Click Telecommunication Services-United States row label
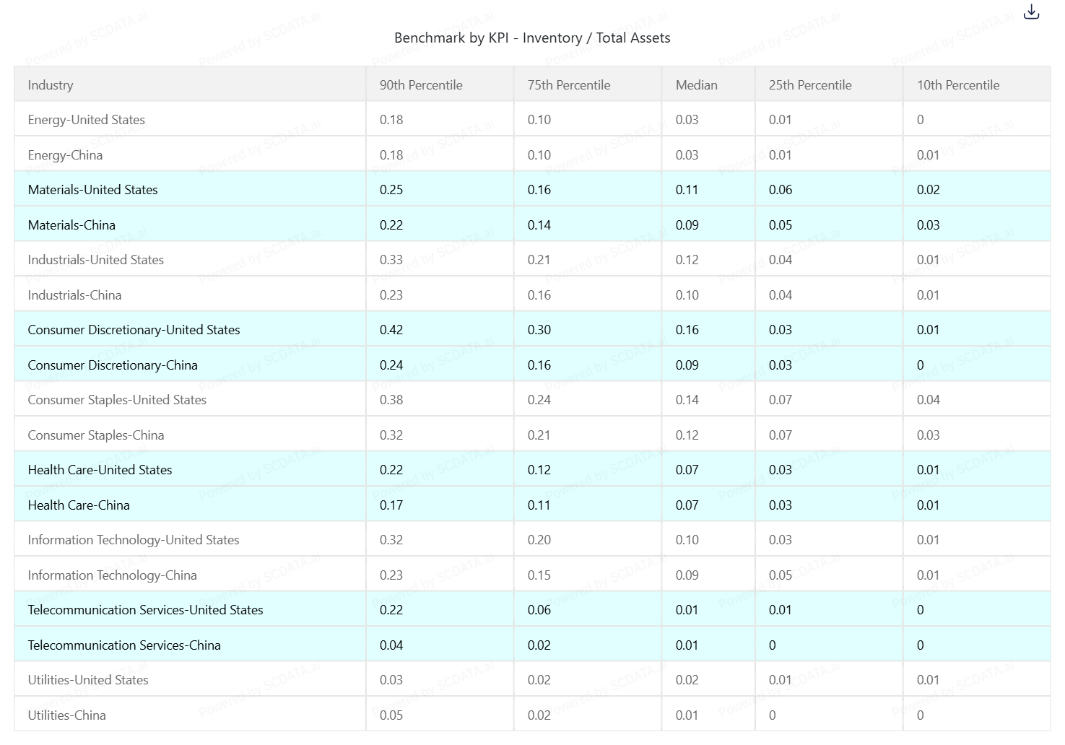The width and height of the screenshot is (1065, 745). point(145,610)
